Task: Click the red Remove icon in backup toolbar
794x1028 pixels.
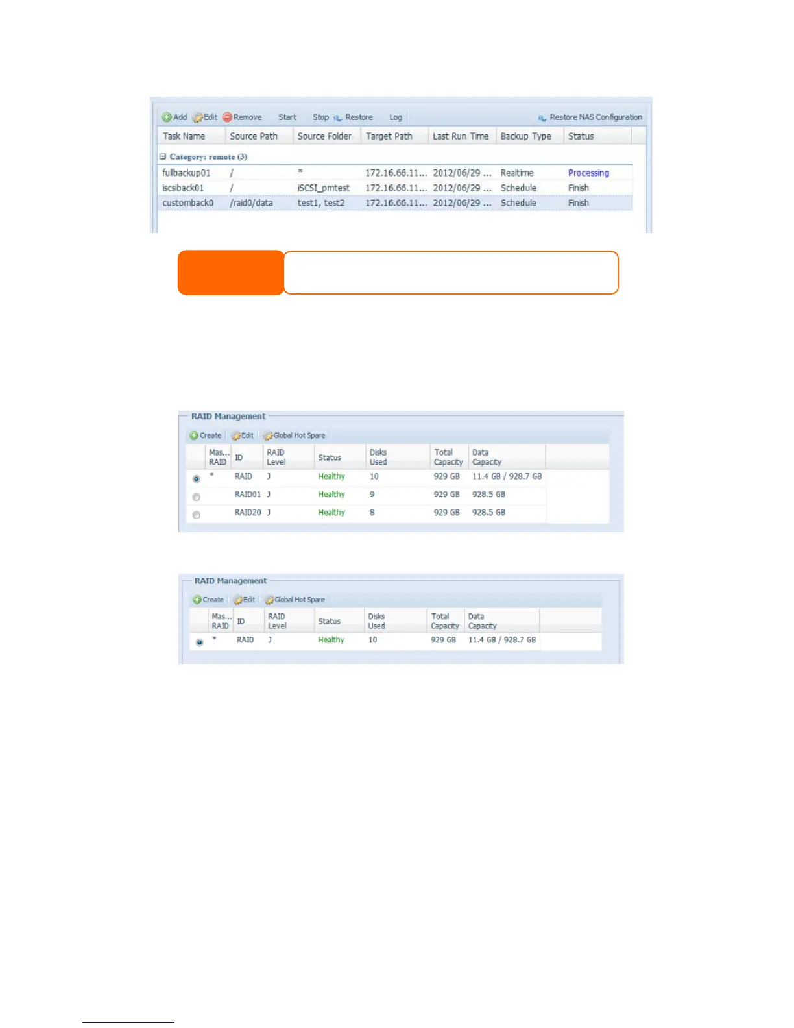Action: 227,117
